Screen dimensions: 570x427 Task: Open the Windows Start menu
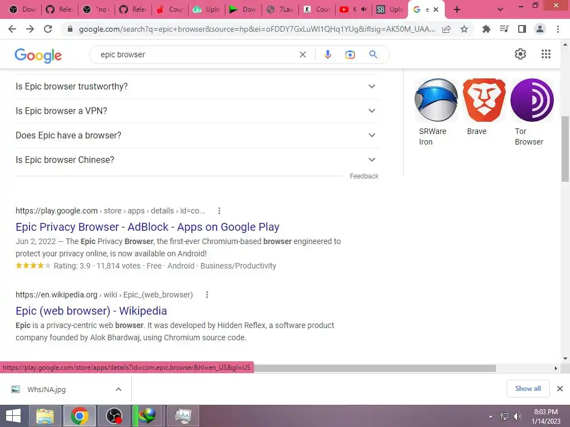13,416
